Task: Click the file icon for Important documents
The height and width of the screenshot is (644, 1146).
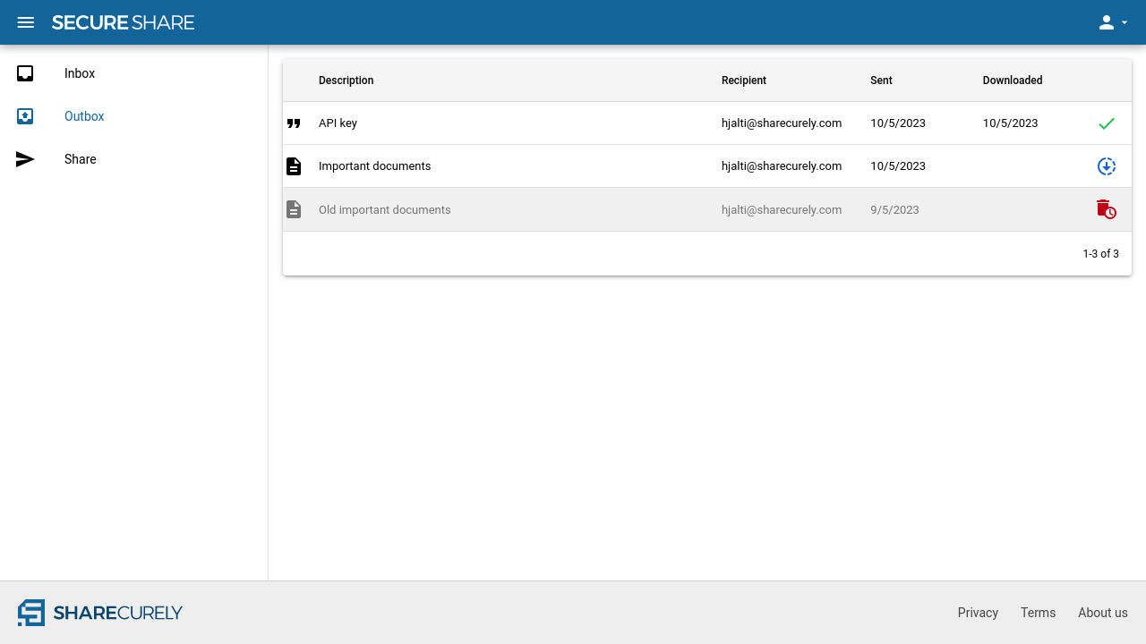Action: tap(294, 166)
